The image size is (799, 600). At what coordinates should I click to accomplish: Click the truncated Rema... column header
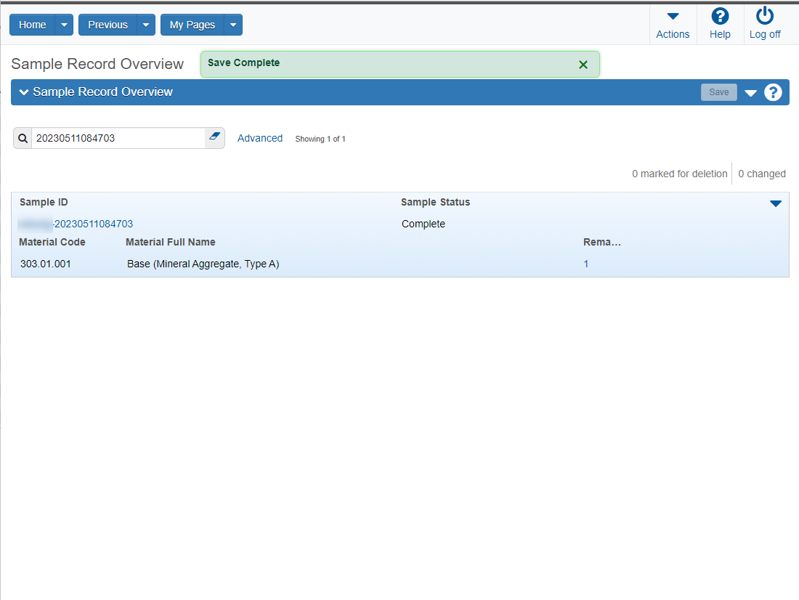pyautogui.click(x=602, y=242)
